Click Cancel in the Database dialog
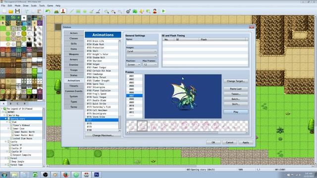317x178 pixels. coord(229,142)
